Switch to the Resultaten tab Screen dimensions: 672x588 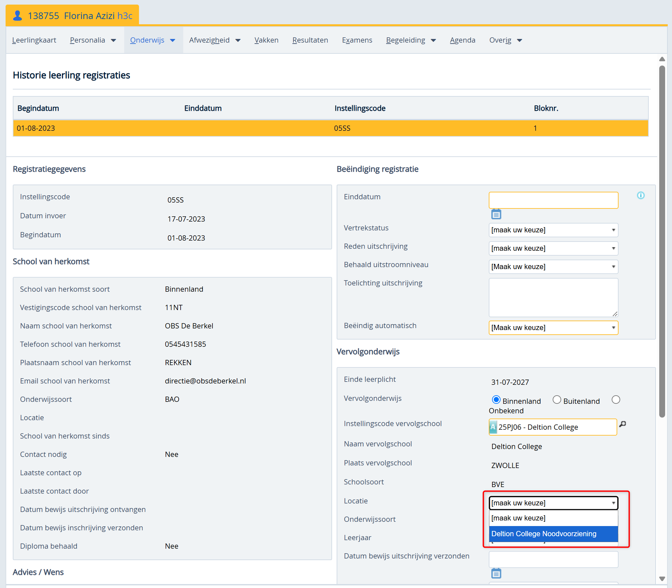click(x=310, y=40)
